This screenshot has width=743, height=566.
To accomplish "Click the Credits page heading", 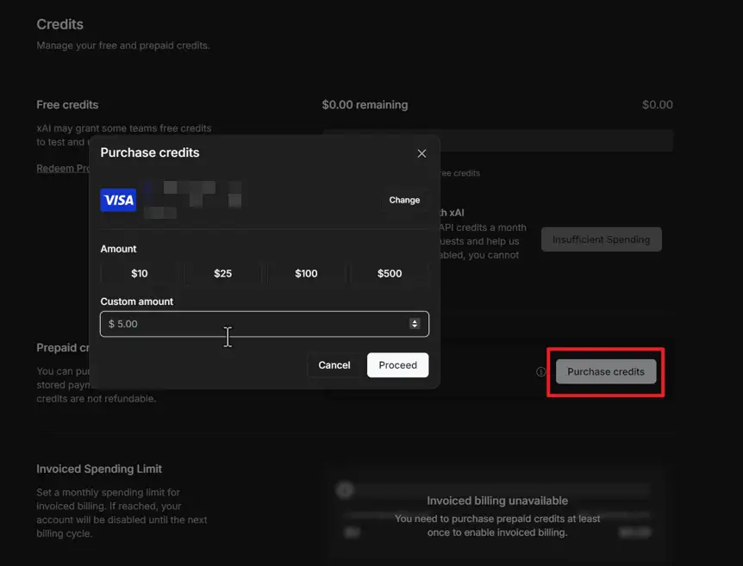I will [59, 24].
